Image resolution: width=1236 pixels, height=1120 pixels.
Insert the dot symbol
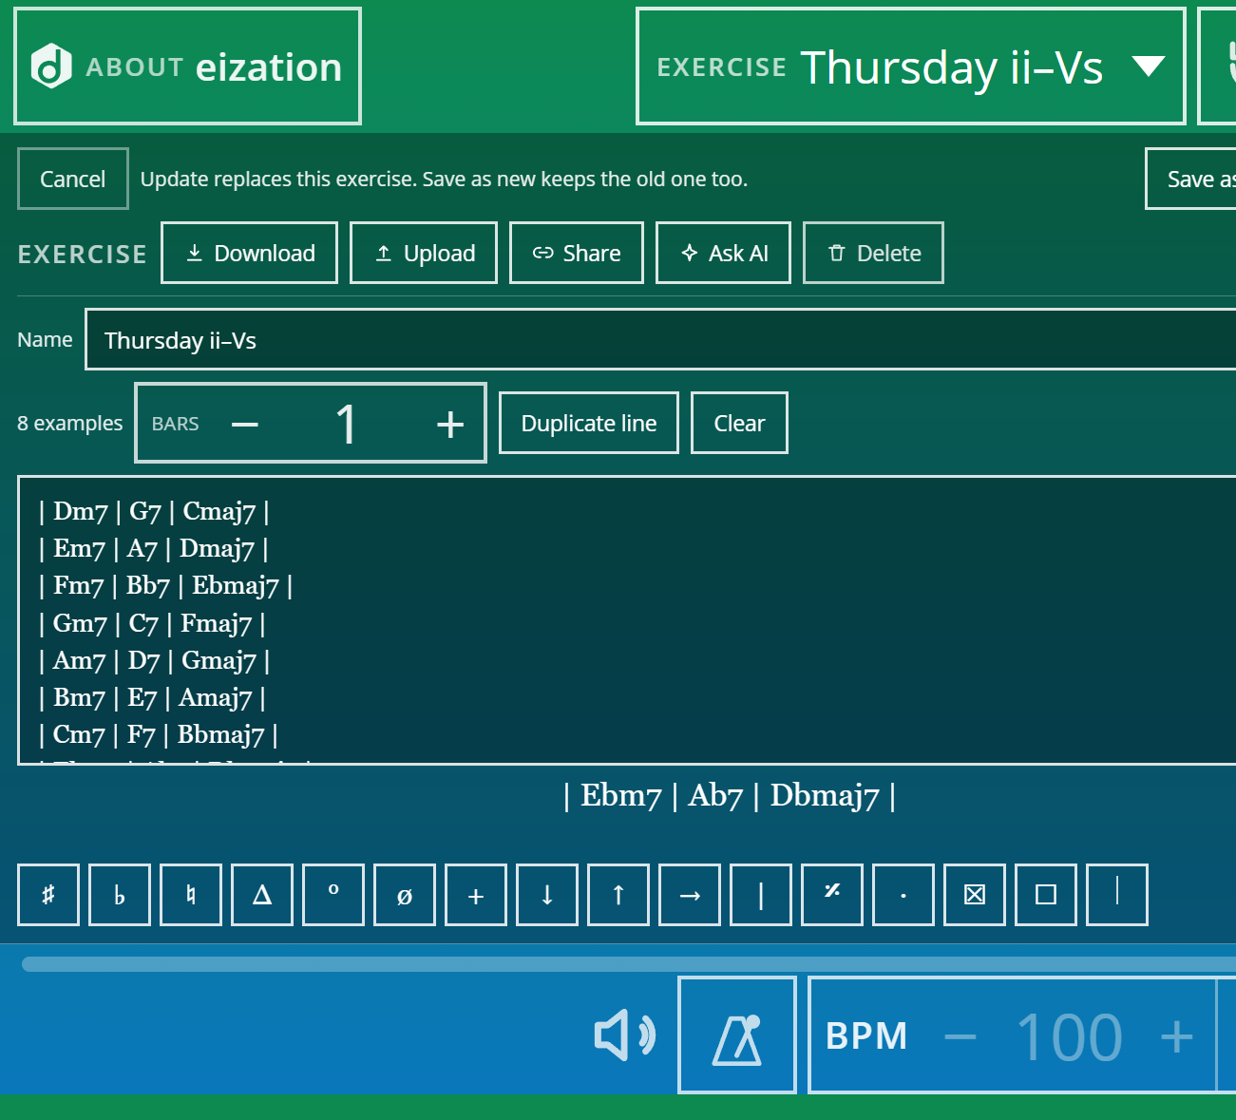click(903, 894)
